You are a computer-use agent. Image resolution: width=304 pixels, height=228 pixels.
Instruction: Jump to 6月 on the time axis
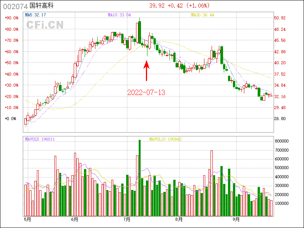(74, 219)
